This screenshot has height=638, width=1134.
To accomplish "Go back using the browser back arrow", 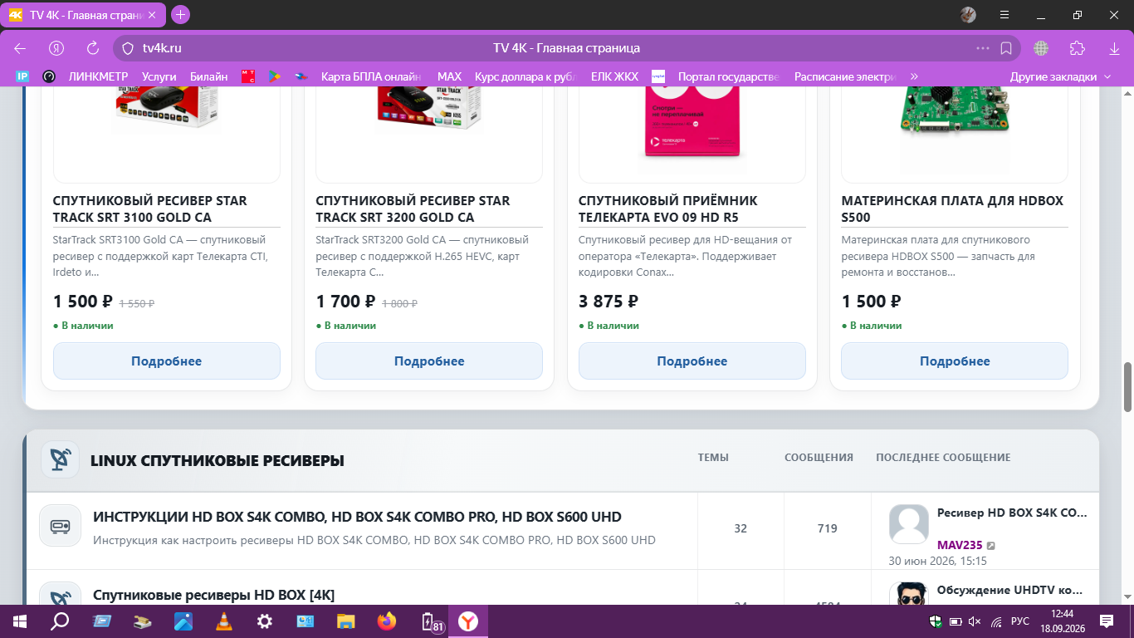I will click(x=20, y=48).
